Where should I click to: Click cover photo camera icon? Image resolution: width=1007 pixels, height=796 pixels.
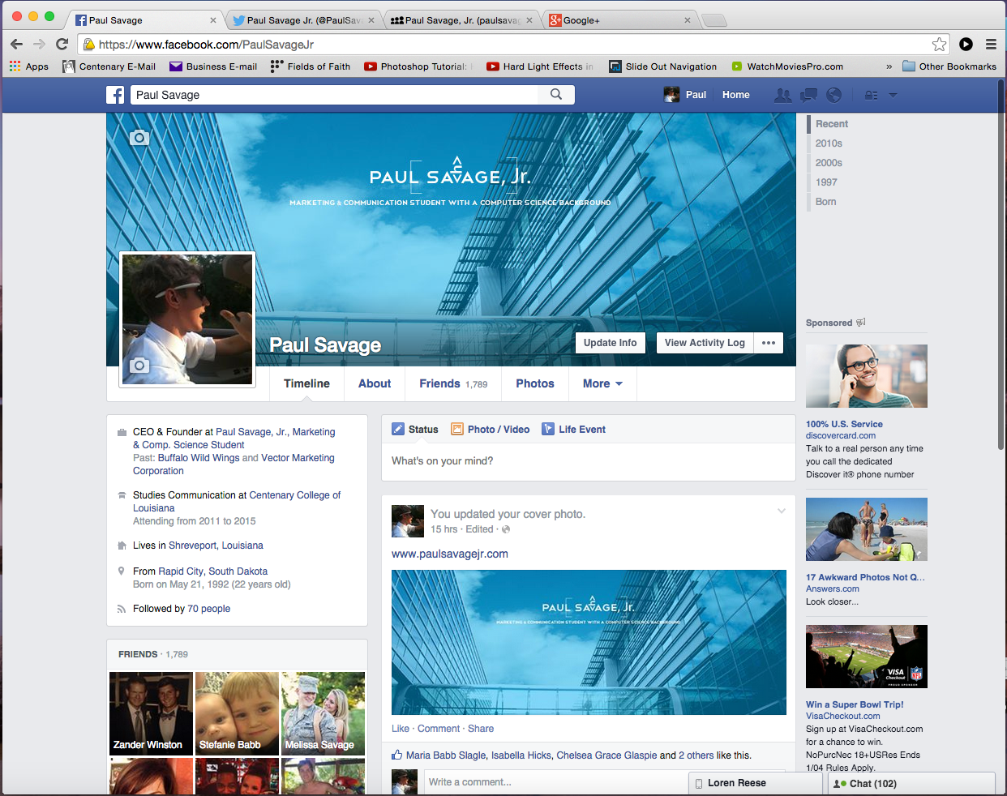tap(139, 138)
